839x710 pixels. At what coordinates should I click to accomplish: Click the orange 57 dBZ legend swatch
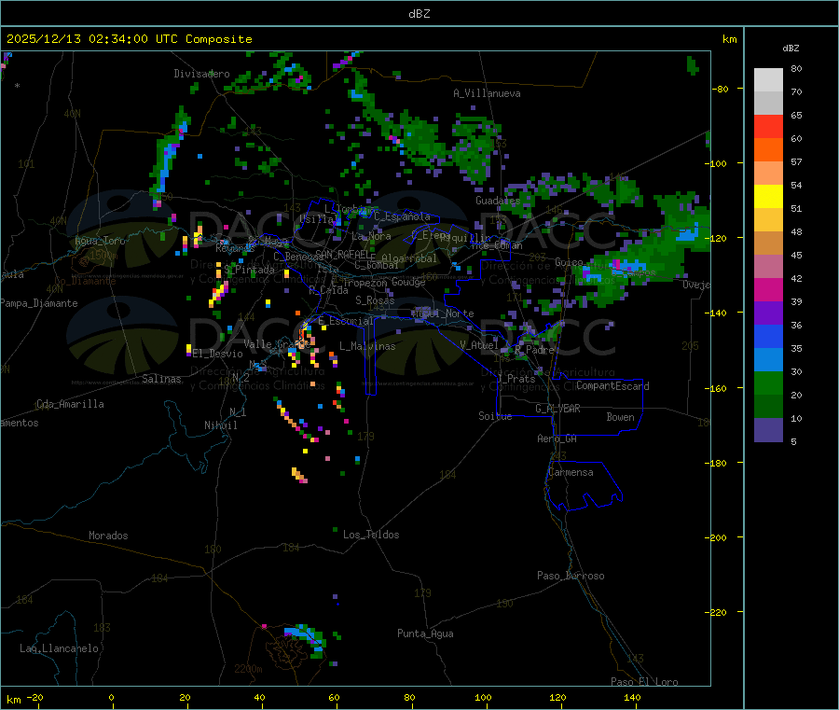tap(768, 150)
